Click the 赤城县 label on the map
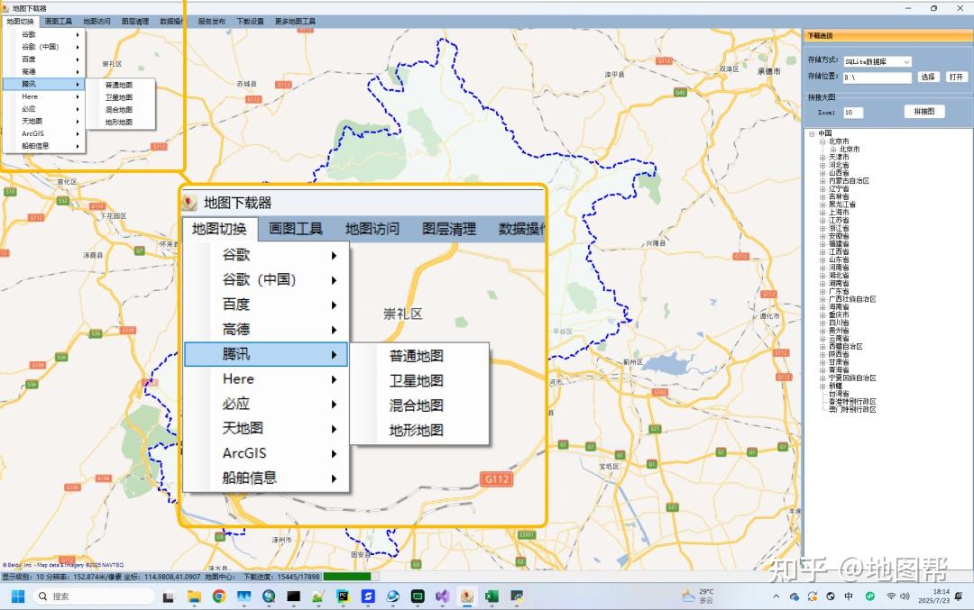 point(246,84)
